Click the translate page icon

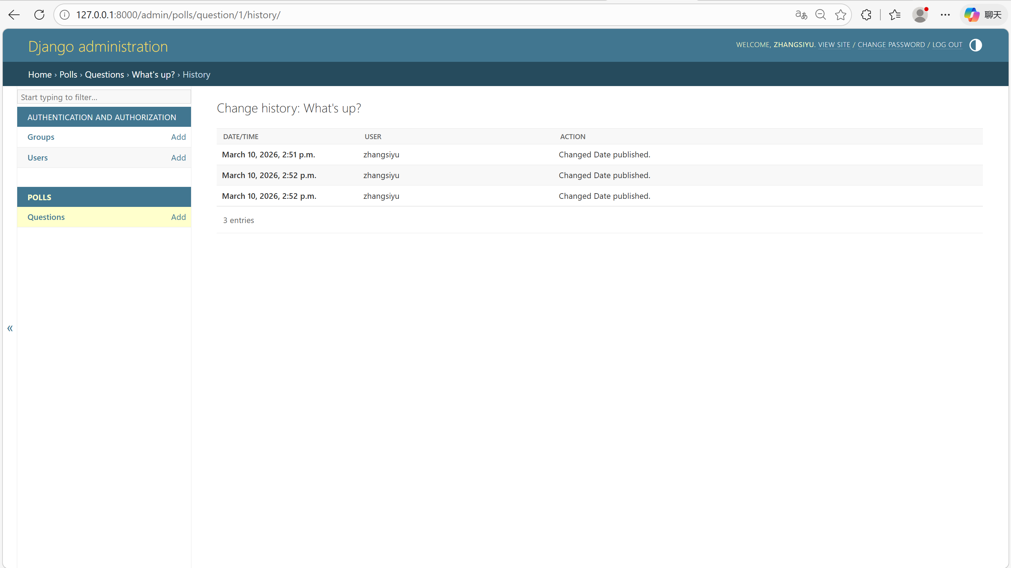[x=801, y=15]
